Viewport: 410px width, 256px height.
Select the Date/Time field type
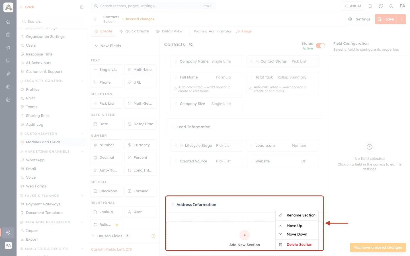[140, 124]
